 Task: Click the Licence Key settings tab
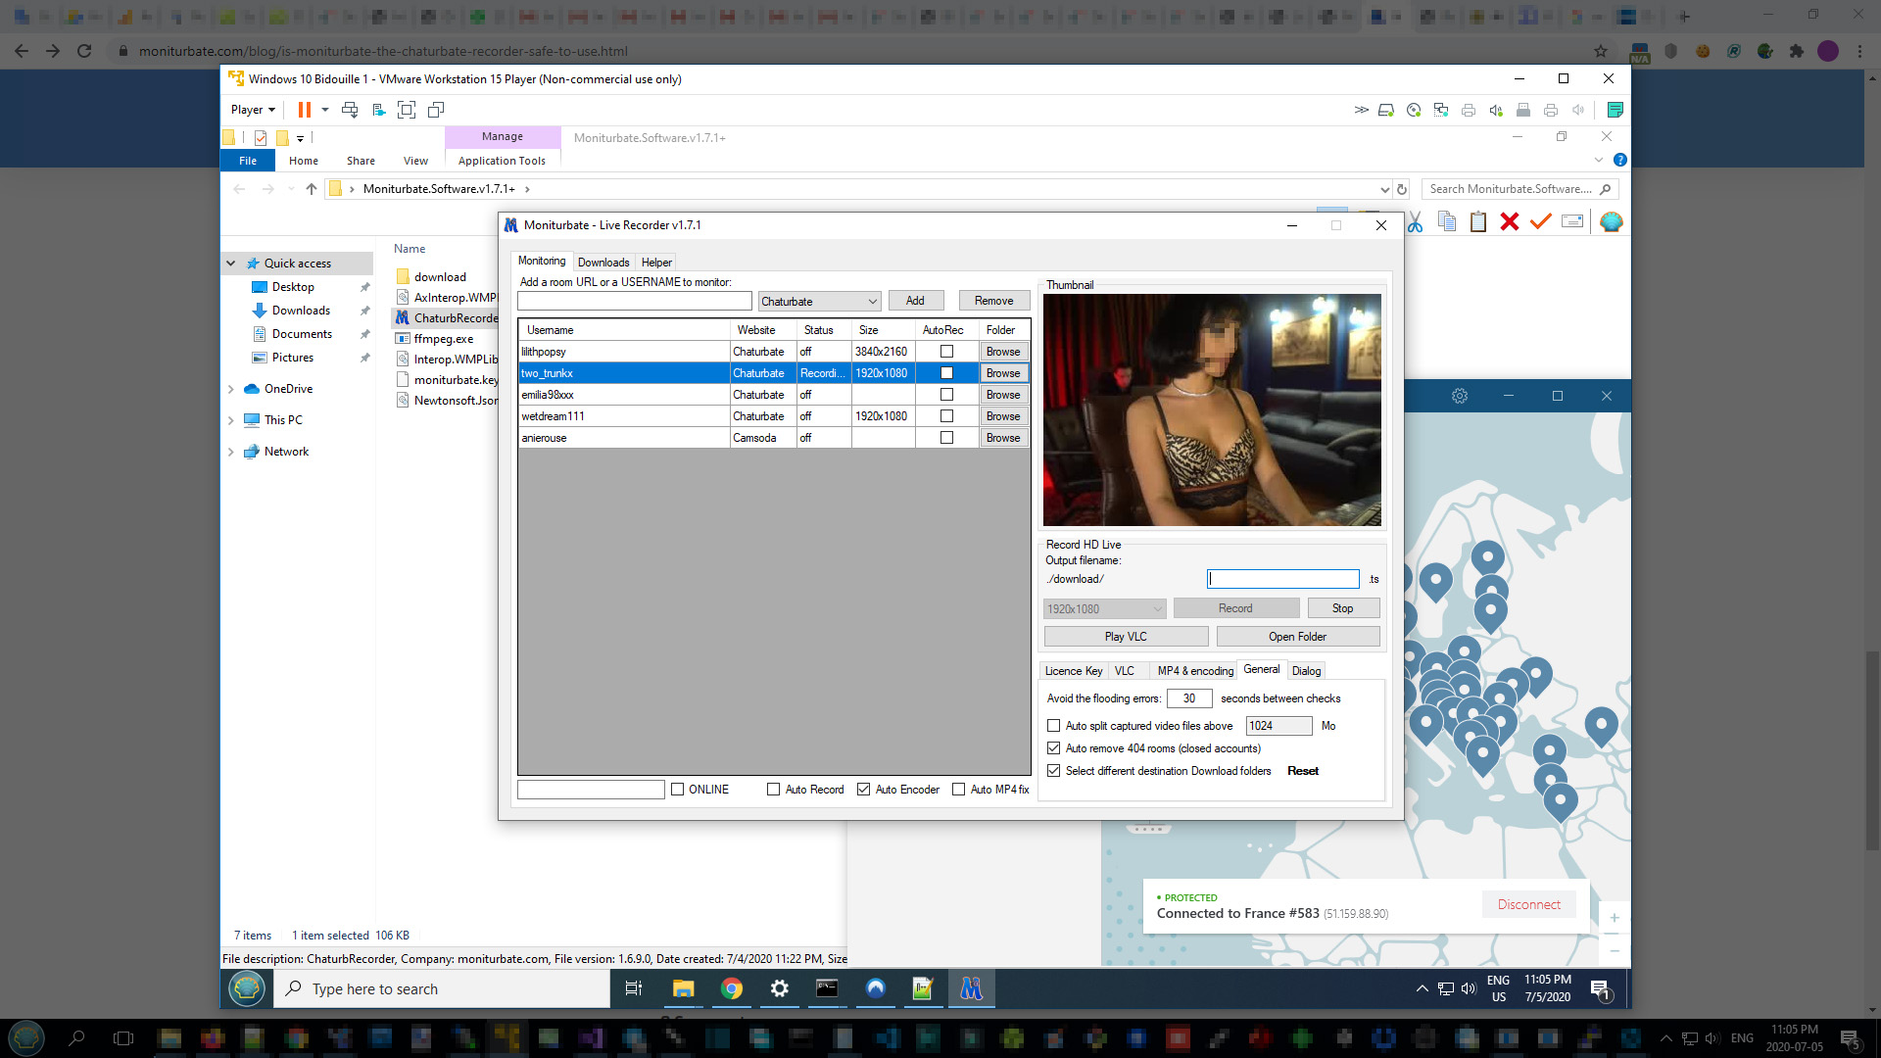pyautogui.click(x=1073, y=670)
